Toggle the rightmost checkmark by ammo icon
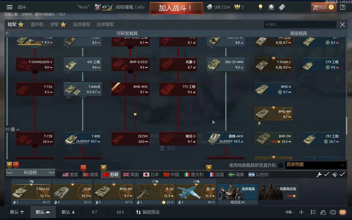 tap(342, 174)
